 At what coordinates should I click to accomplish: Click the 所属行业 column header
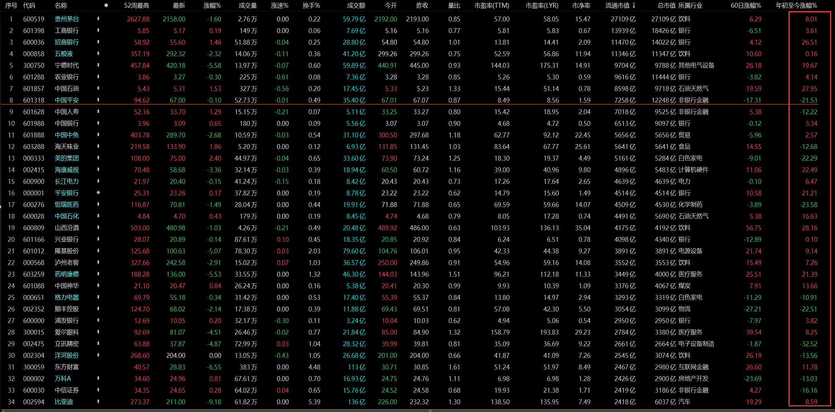point(690,6)
